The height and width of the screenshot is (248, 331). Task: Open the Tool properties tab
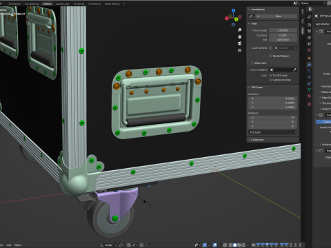click(310, 17)
